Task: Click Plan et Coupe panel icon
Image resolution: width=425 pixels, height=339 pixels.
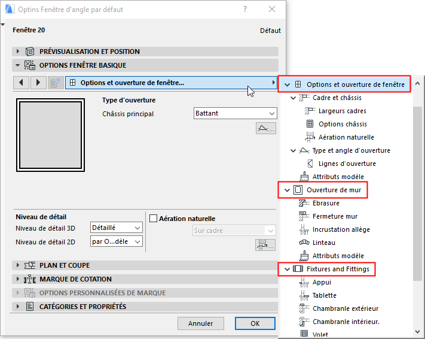Action: (x=30, y=265)
